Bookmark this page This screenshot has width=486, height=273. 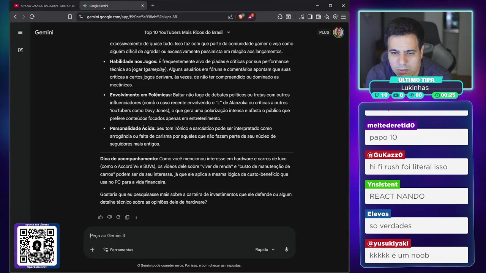pyautogui.click(x=70, y=17)
